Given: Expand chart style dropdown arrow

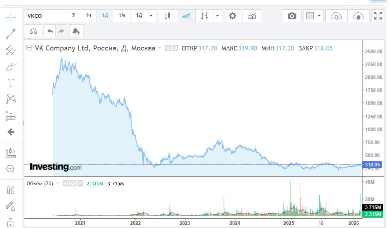Looking at the screenshot, I should point(218,16).
